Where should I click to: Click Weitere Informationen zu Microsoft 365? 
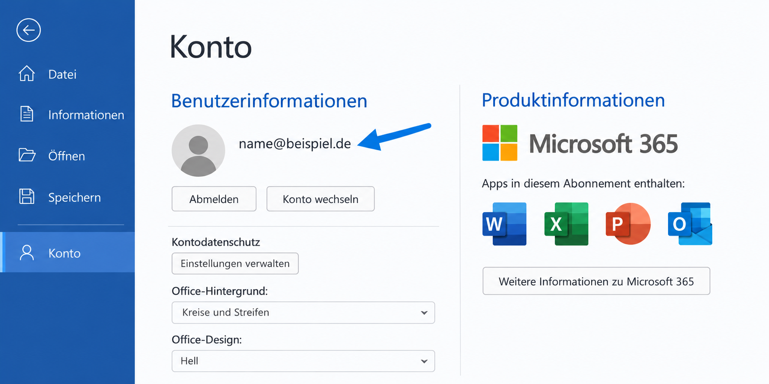[596, 281]
